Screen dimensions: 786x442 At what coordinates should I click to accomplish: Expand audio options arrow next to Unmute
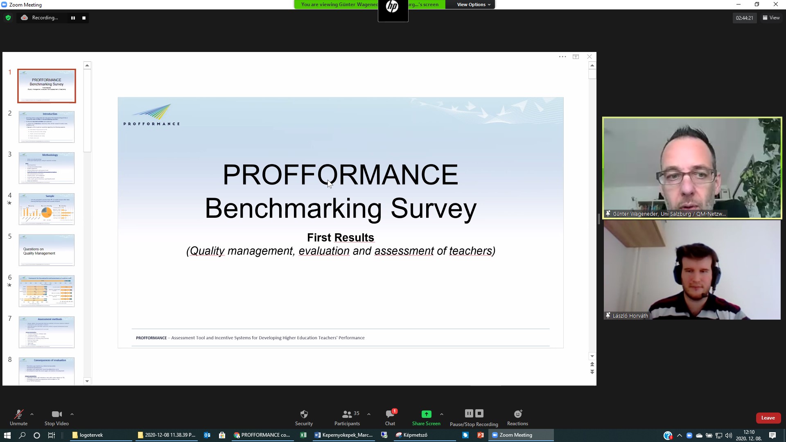(x=32, y=414)
